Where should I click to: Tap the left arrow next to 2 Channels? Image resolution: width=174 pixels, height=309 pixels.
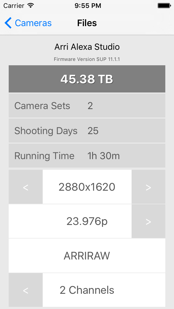[26, 290]
